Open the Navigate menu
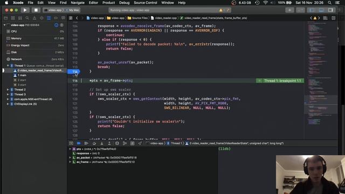 [x=78, y=3]
